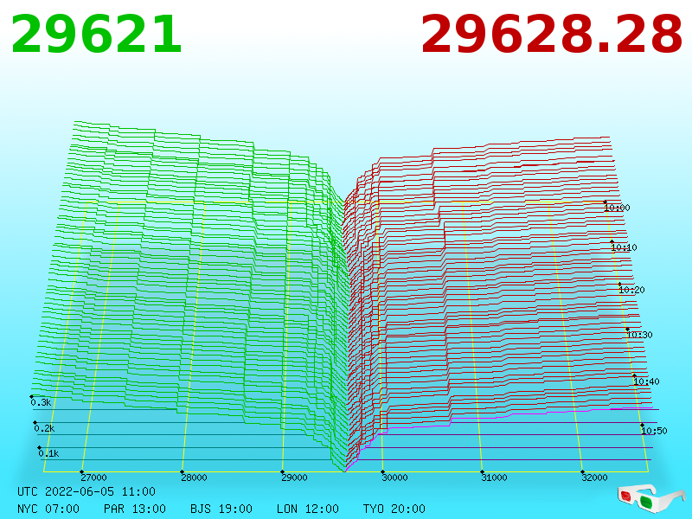Select the 10:40 time axis label
Viewport: 692px width, 519px height.
646,381
